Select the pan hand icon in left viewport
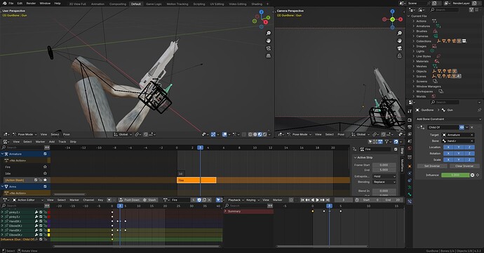484x253 pixels. click(x=269, y=41)
